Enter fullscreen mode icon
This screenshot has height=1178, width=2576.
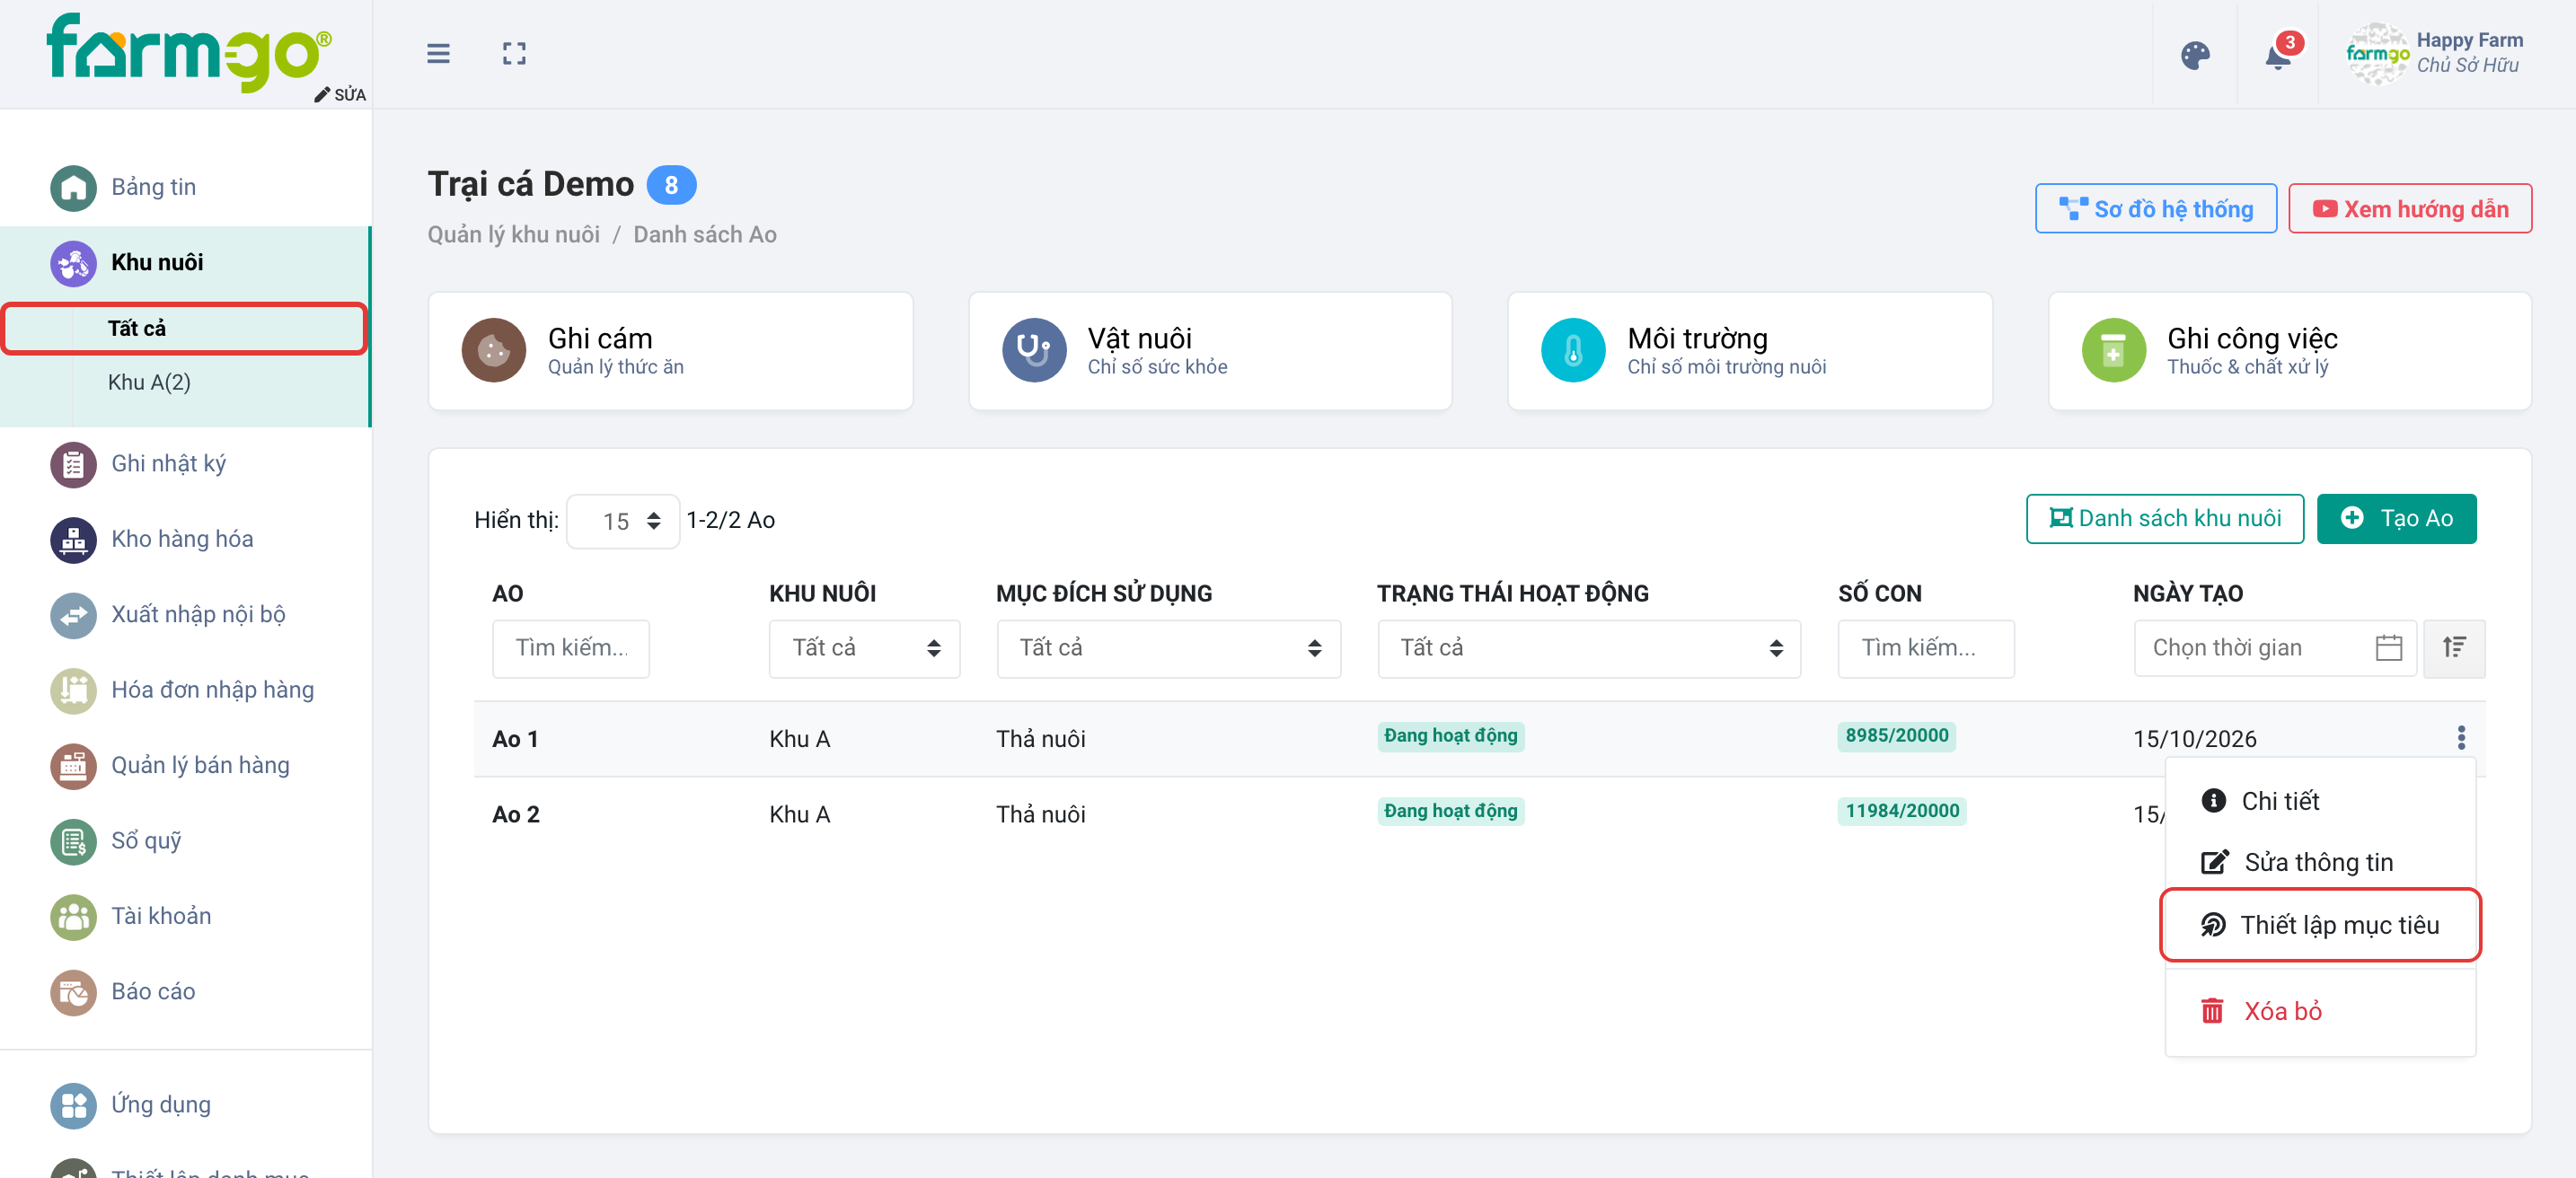(x=514, y=53)
